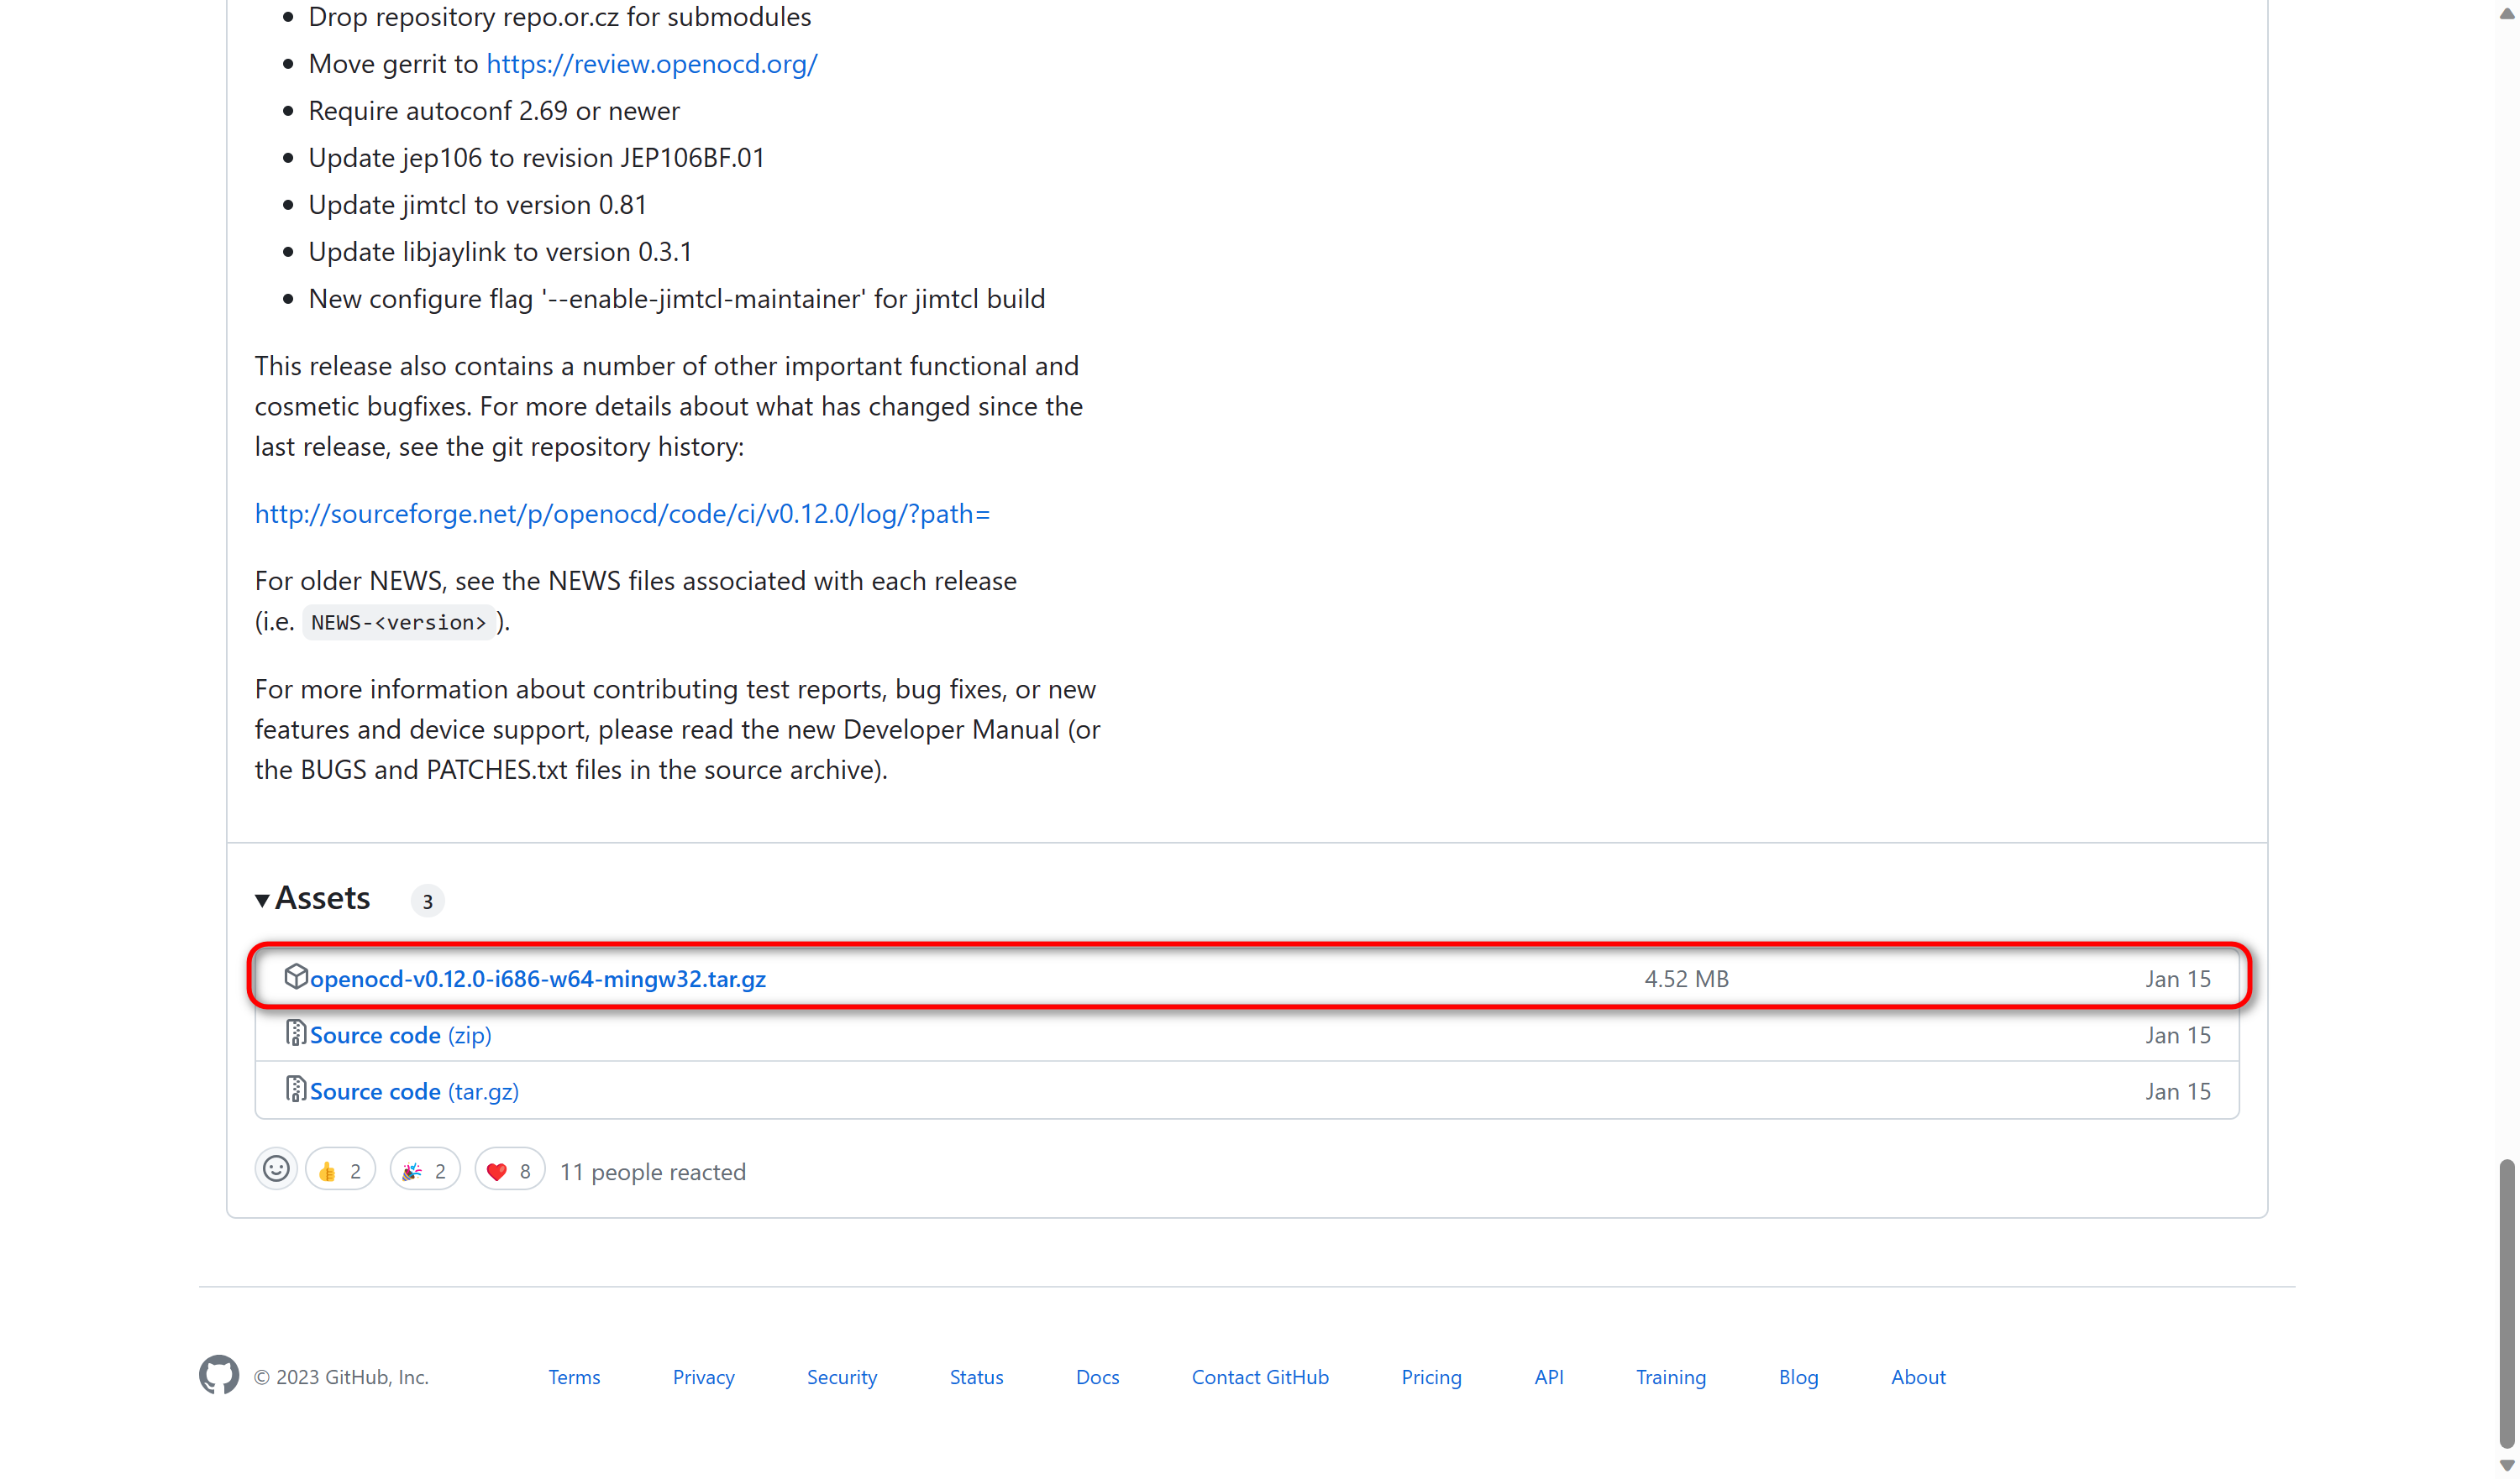Click the file icon for Source code (tar.gz)
Viewport: 2520px width, 1479px height.
295,1088
